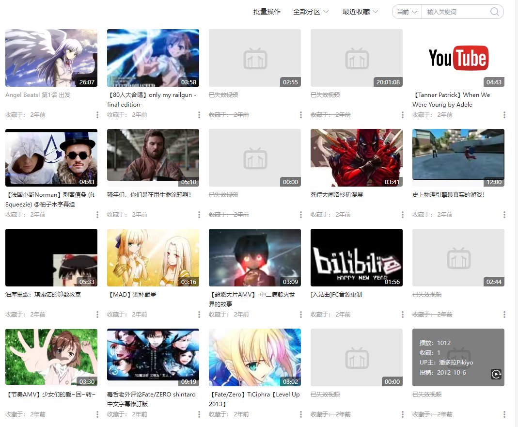Click the invalid placeholder thumbnail 02:44
The width and height of the screenshot is (518, 427).
click(x=458, y=257)
